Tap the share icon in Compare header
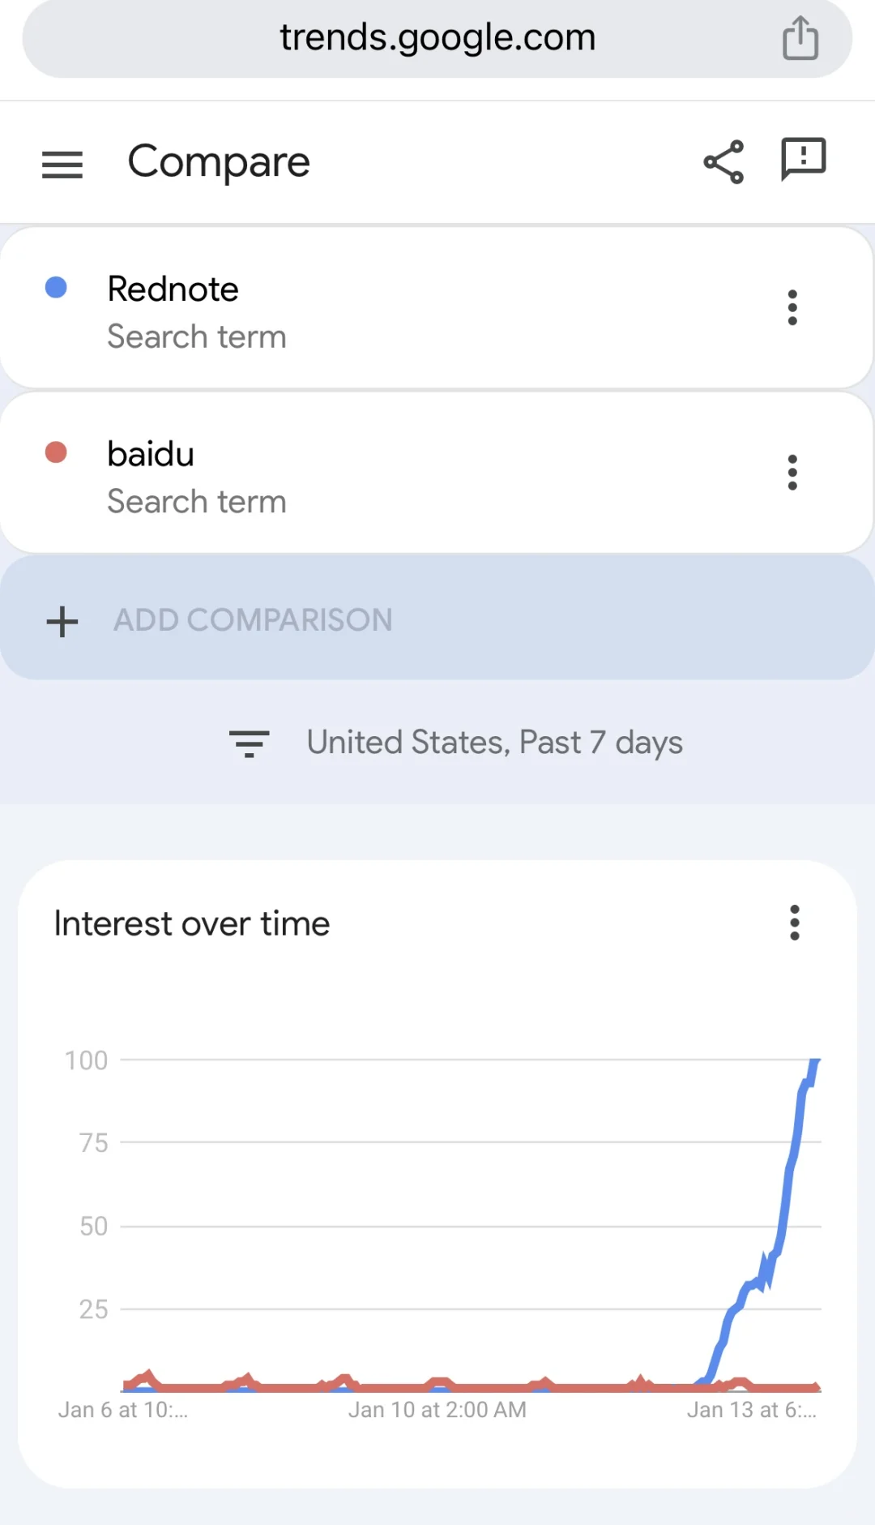Screen dimensions: 875x1525 [x=723, y=162]
